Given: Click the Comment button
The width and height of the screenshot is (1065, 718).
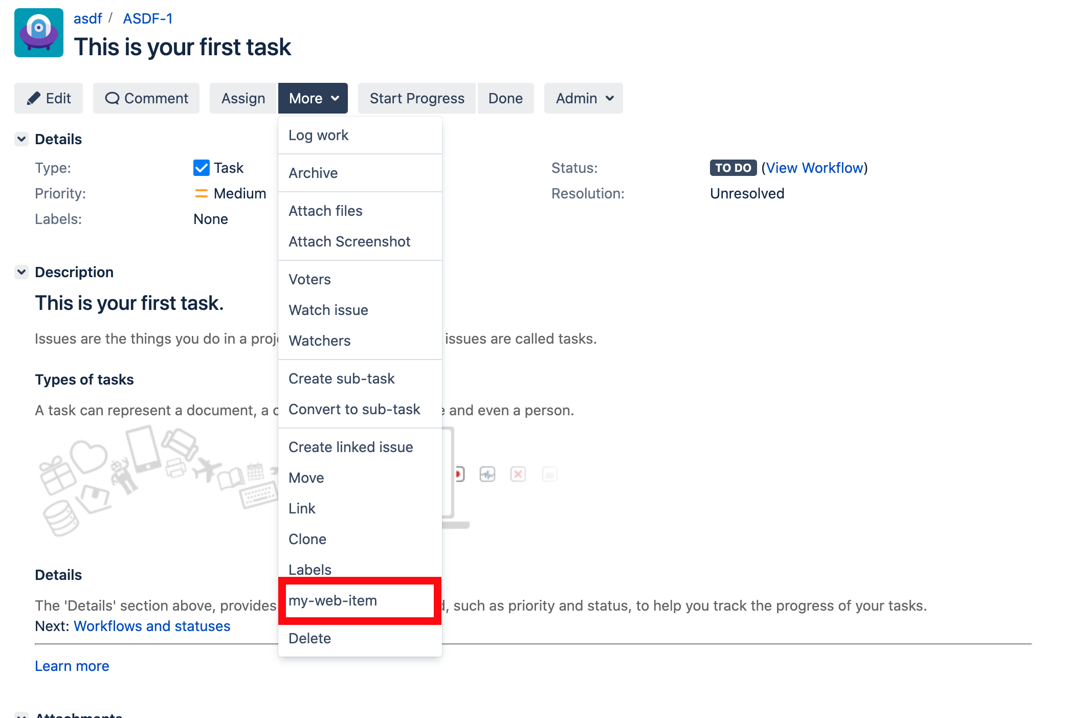Looking at the screenshot, I should pyautogui.click(x=146, y=98).
